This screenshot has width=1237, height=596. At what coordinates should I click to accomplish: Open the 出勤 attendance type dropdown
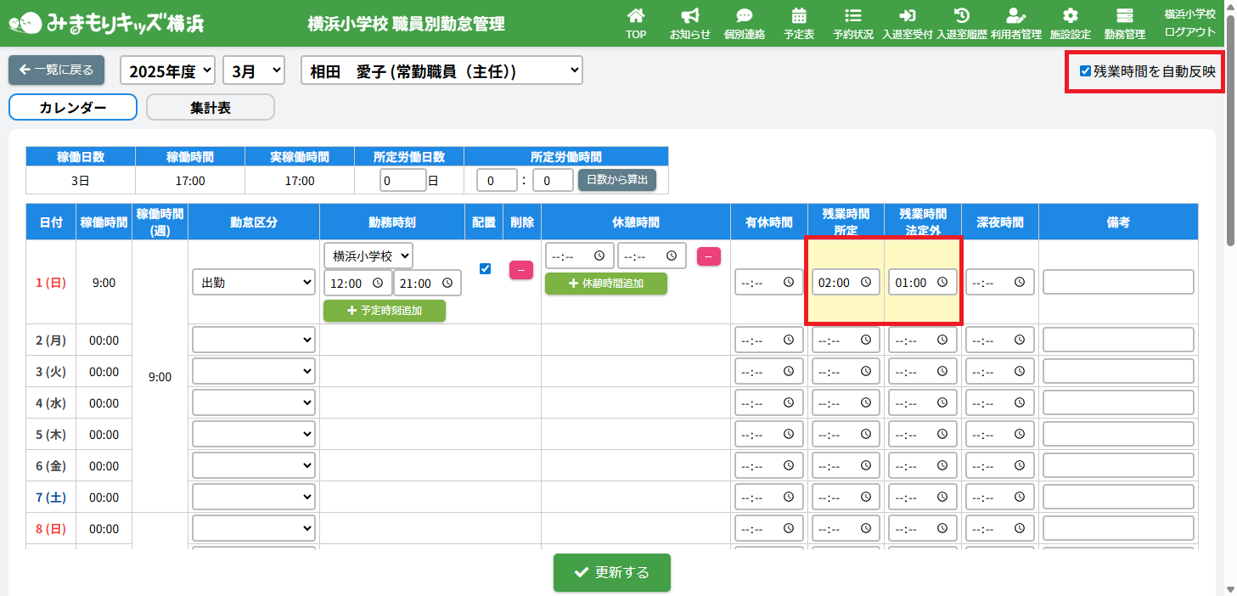253,283
